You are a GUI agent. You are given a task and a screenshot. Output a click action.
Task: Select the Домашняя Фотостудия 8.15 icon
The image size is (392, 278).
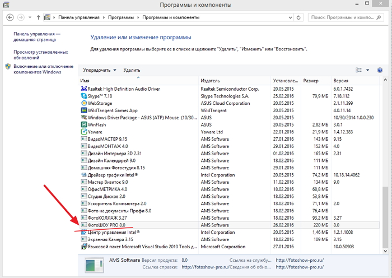[x=84, y=168]
